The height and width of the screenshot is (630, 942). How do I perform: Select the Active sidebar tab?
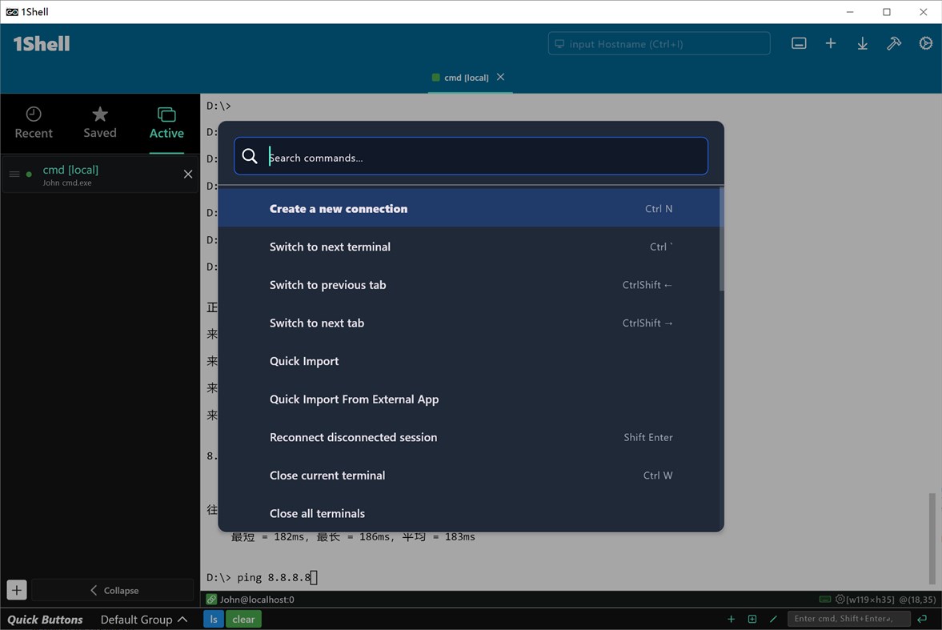tap(166, 123)
